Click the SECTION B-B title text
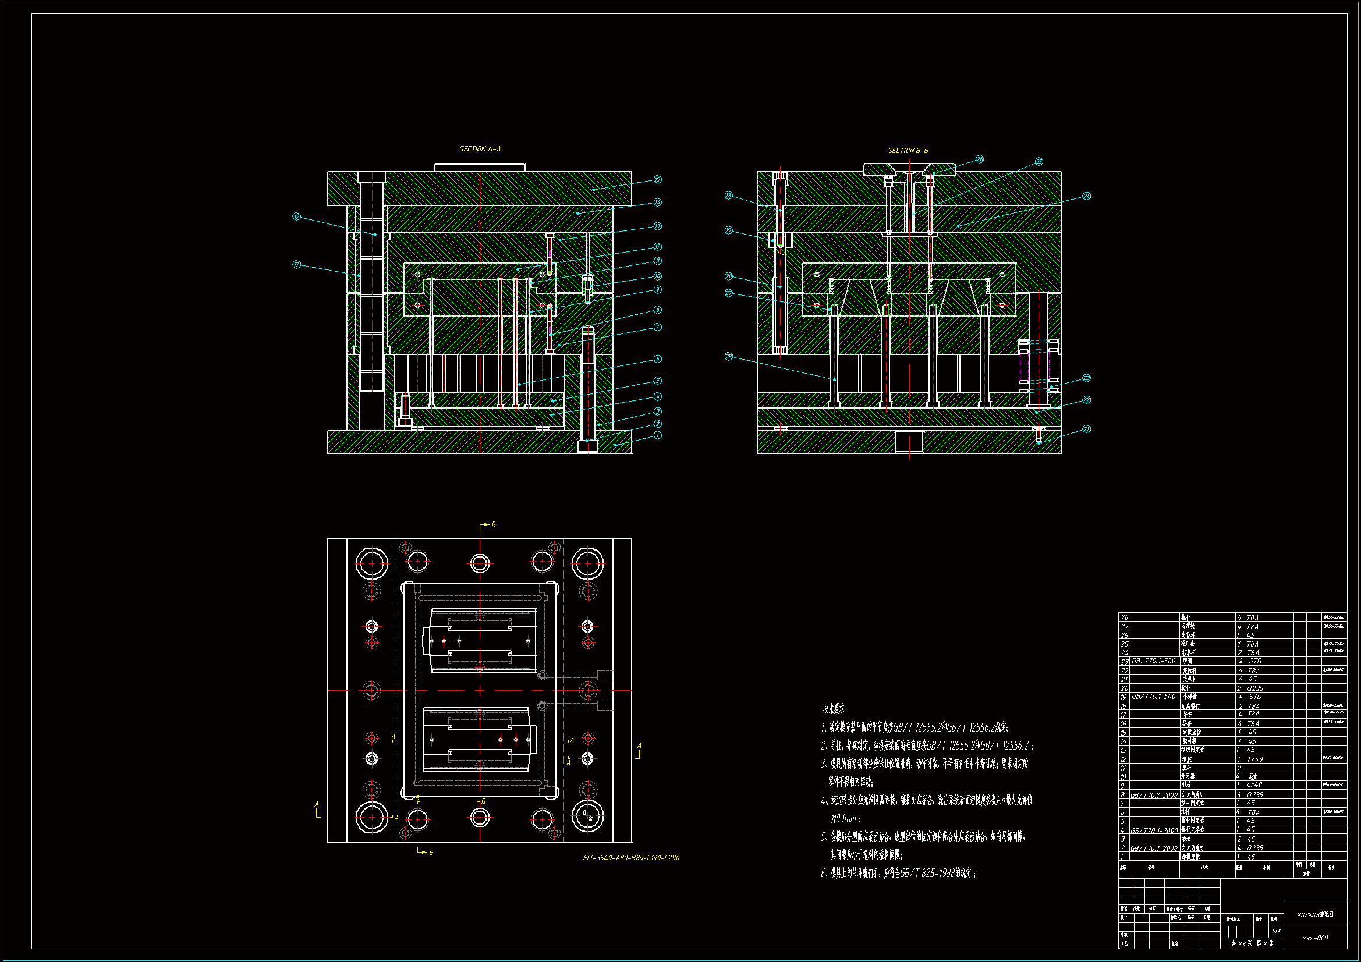1361x962 pixels. click(x=908, y=151)
